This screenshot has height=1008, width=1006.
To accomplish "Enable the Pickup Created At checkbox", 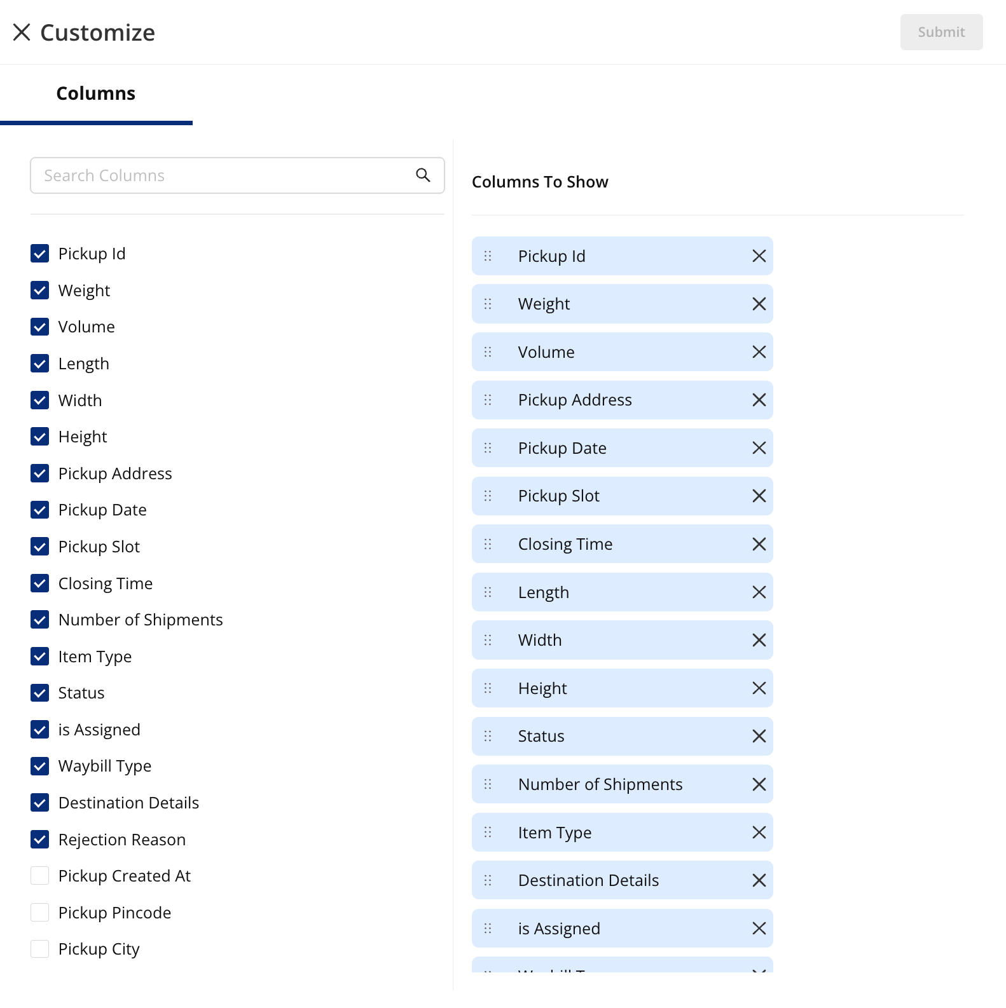I will pyautogui.click(x=40, y=876).
